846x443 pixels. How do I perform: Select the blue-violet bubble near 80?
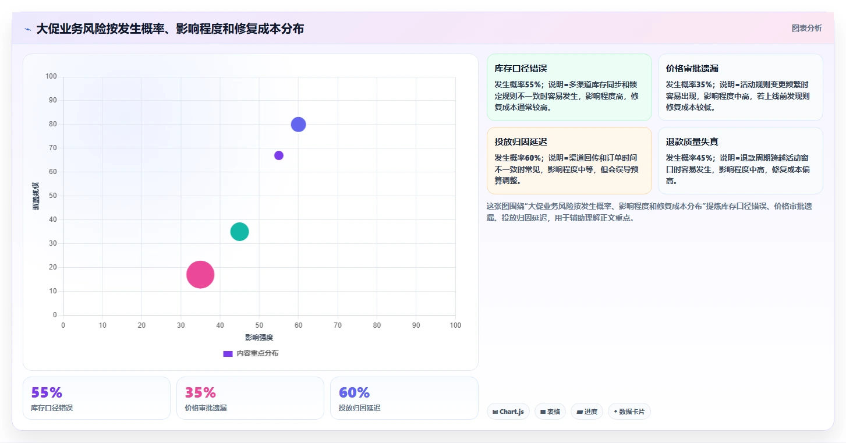pyautogui.click(x=298, y=124)
